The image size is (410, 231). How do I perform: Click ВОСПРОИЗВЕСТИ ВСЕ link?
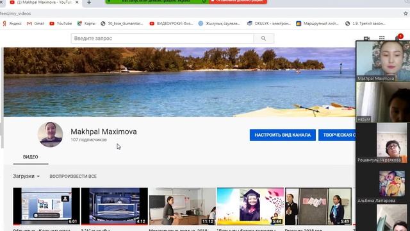click(x=73, y=176)
